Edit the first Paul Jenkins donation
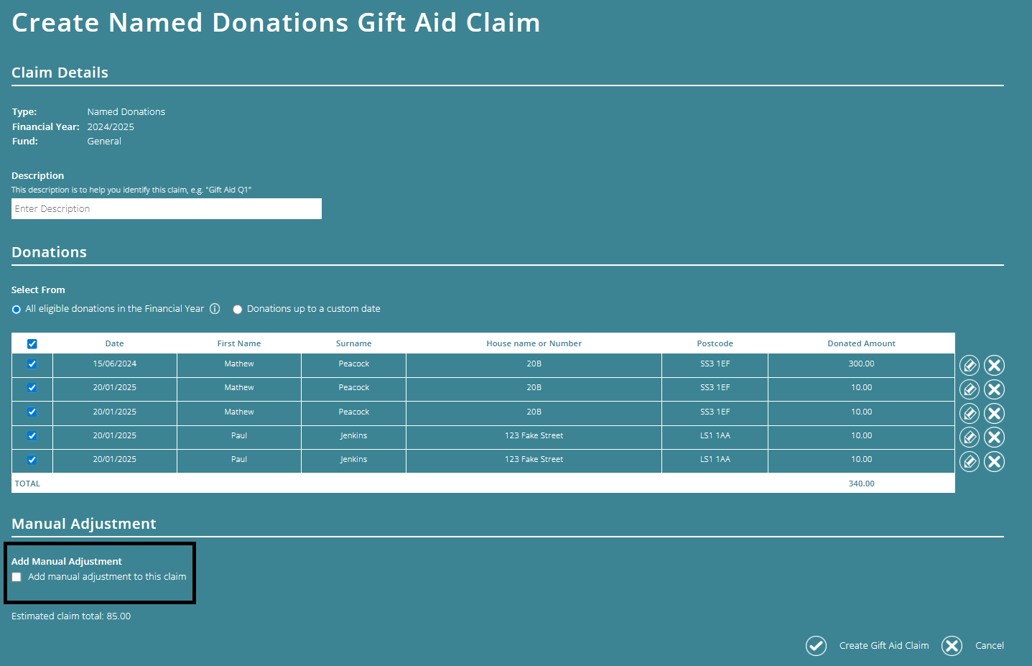 pyautogui.click(x=969, y=437)
